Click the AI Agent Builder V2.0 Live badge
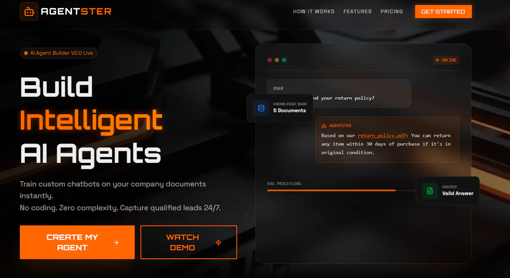 [x=59, y=53]
